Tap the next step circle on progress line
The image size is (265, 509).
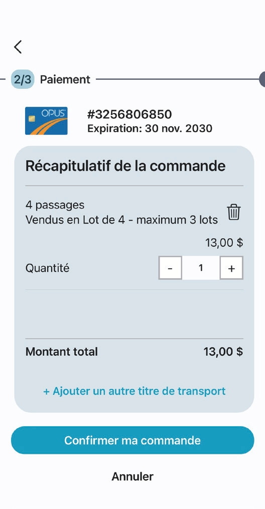coord(262,79)
